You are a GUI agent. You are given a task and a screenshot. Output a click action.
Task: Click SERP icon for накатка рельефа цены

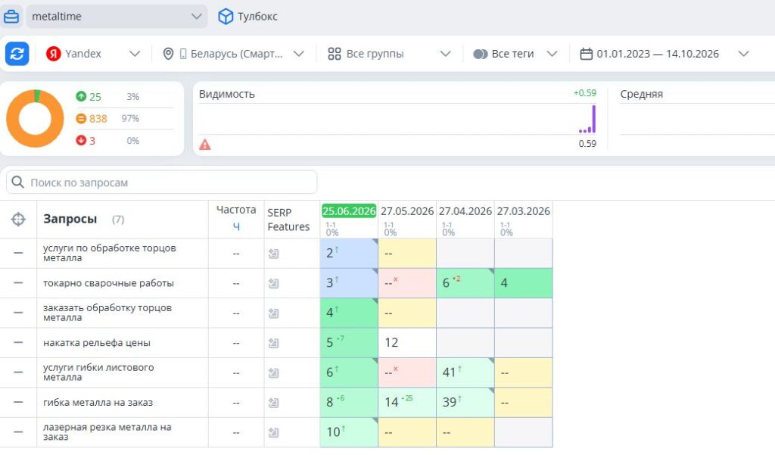click(273, 343)
